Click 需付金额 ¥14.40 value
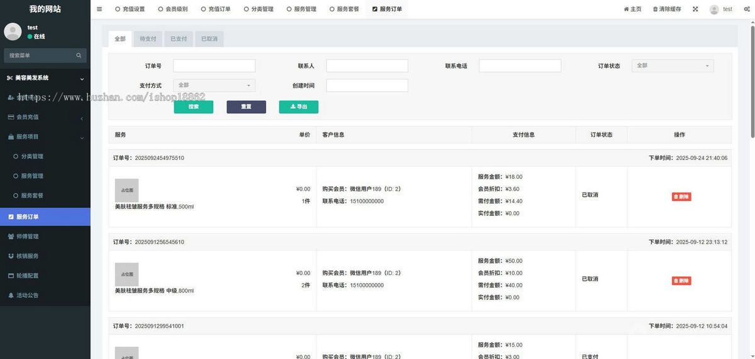The image size is (755, 359). point(514,201)
